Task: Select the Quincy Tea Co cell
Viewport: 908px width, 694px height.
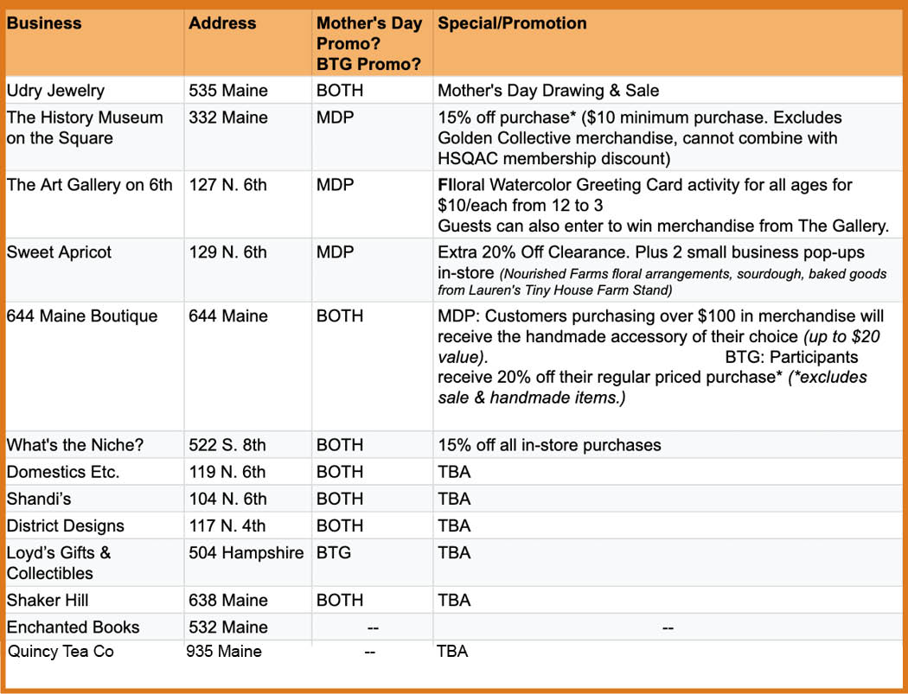Action: 61,652
